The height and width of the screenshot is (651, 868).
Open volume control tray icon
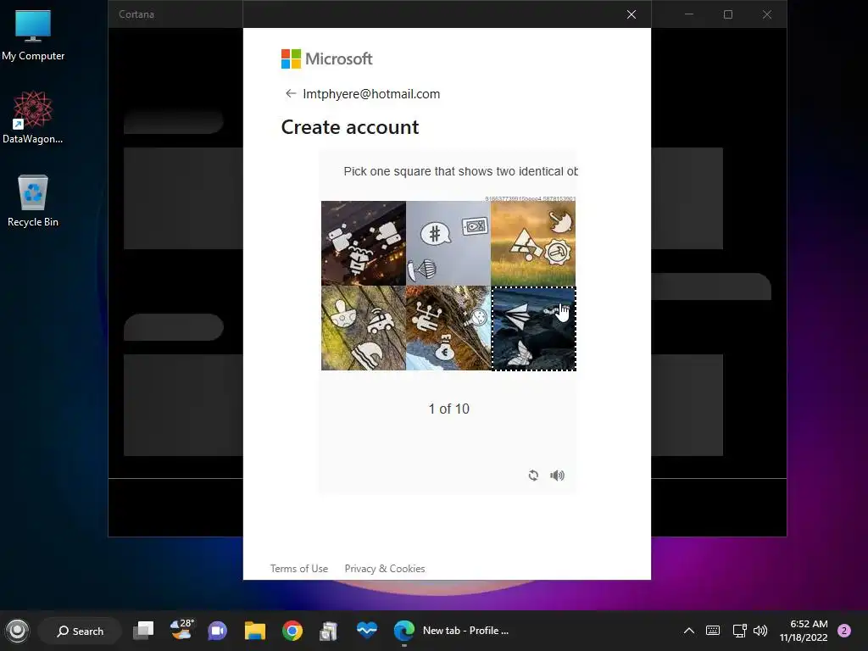point(760,631)
